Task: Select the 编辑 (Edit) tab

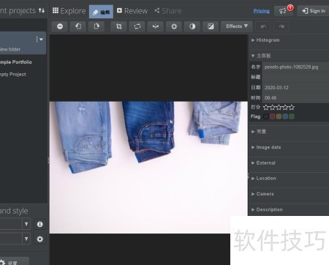Action: [x=101, y=12]
